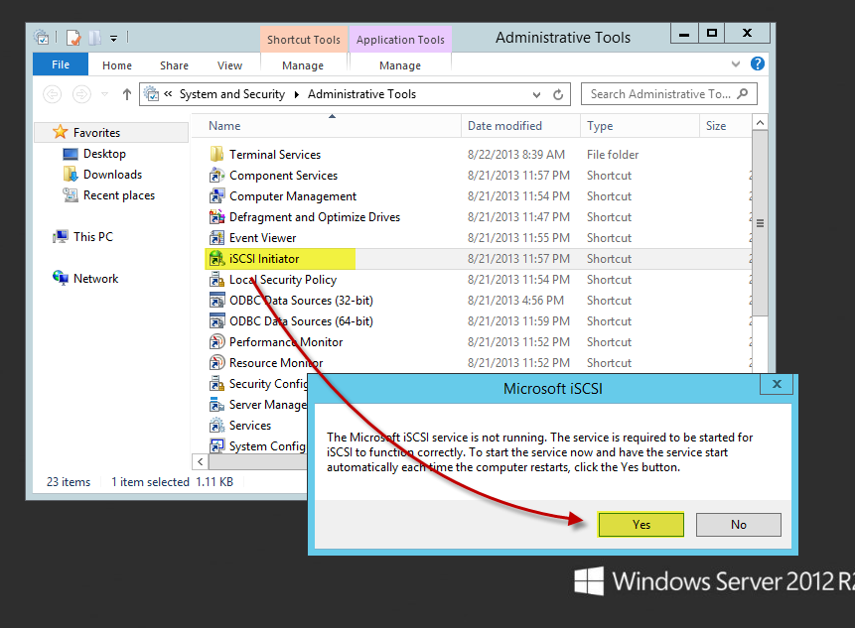Image resolution: width=855 pixels, height=628 pixels.
Task: Click System and Security breadcrumb
Action: 232,94
